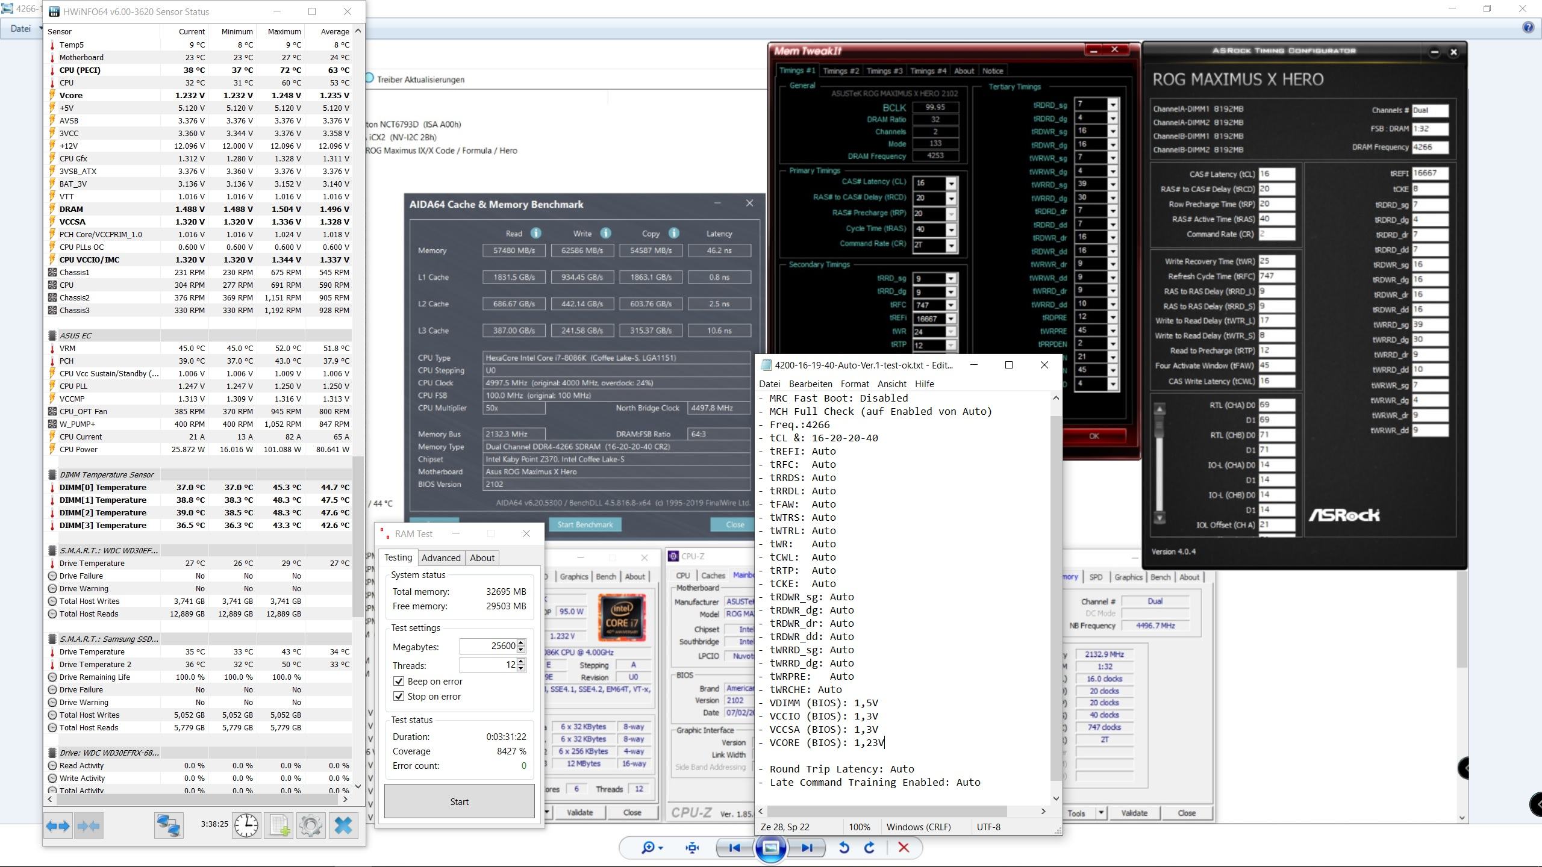Click Chassis1 fan sensor icon
1542x867 pixels.
coord(52,272)
